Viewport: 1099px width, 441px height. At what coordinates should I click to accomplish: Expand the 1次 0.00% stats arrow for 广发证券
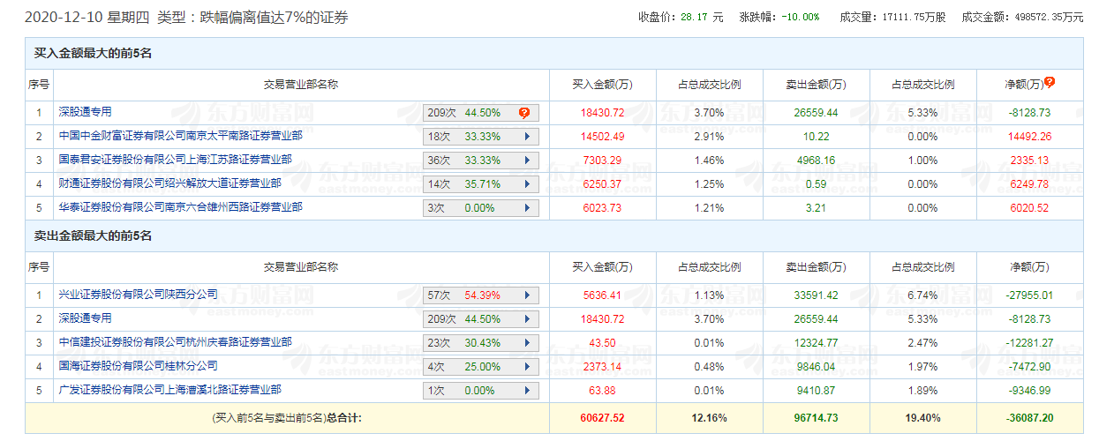[x=527, y=390]
